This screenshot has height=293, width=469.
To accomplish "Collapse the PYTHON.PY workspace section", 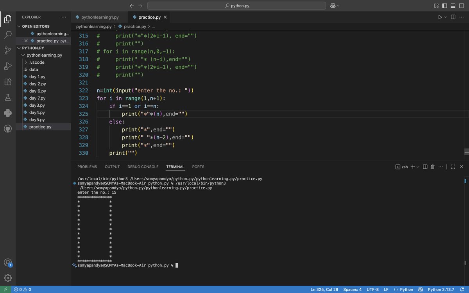I will click(20, 48).
